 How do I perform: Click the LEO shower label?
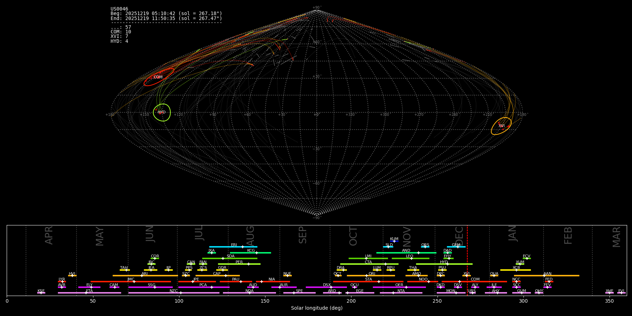(409, 256)
